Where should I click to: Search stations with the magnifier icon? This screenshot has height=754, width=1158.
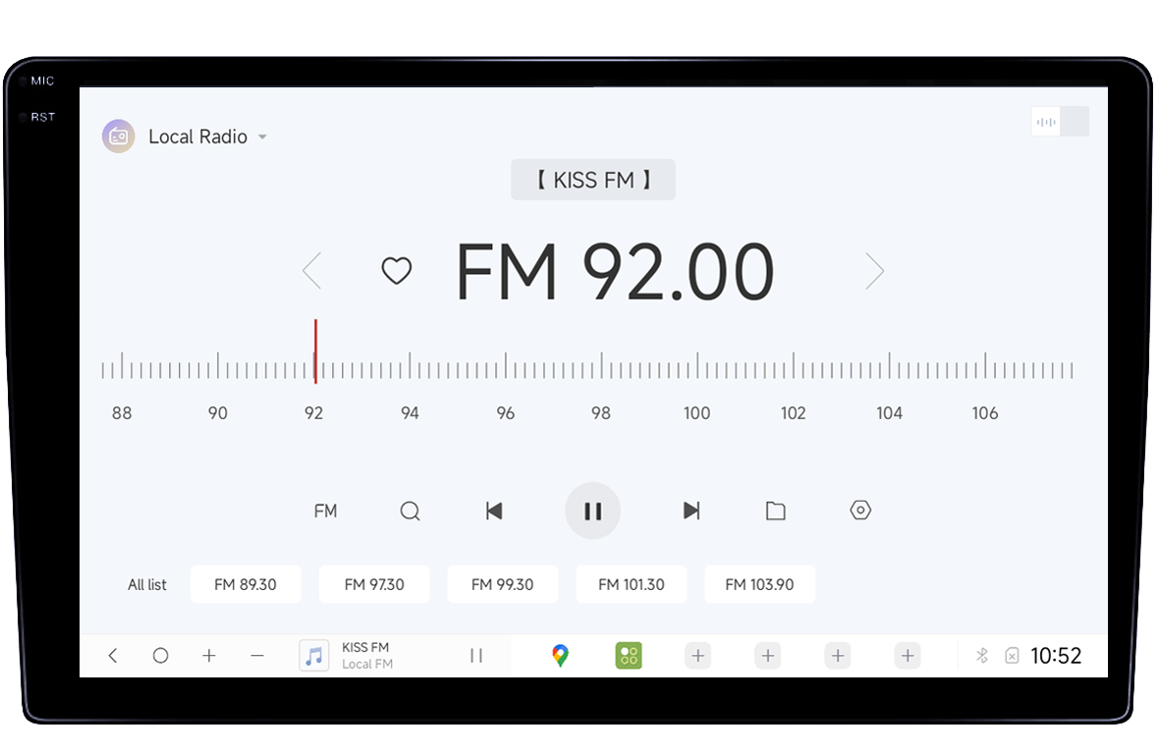tap(410, 512)
